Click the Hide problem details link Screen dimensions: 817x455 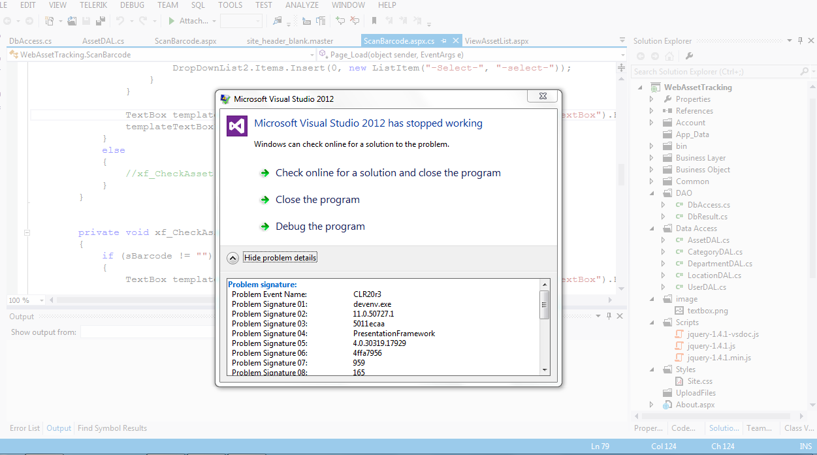coord(280,258)
